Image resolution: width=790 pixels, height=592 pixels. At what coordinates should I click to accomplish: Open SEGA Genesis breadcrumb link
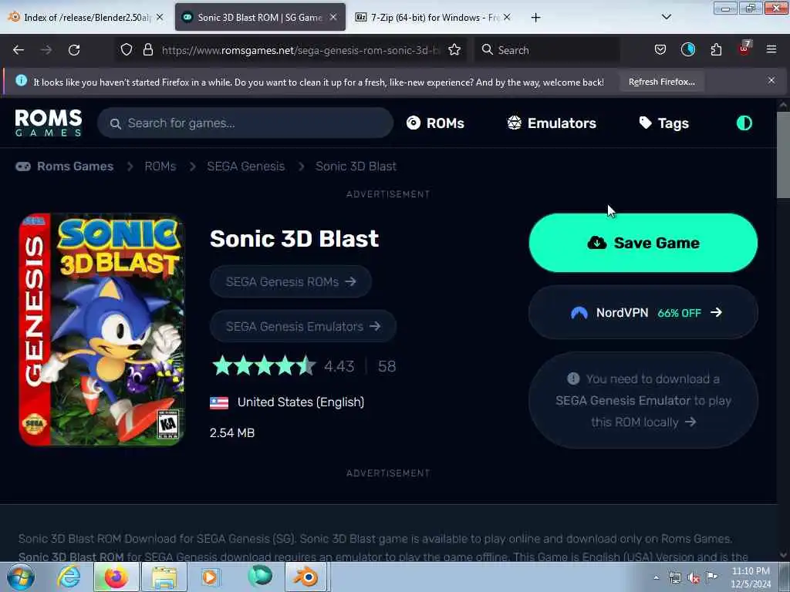click(x=246, y=166)
